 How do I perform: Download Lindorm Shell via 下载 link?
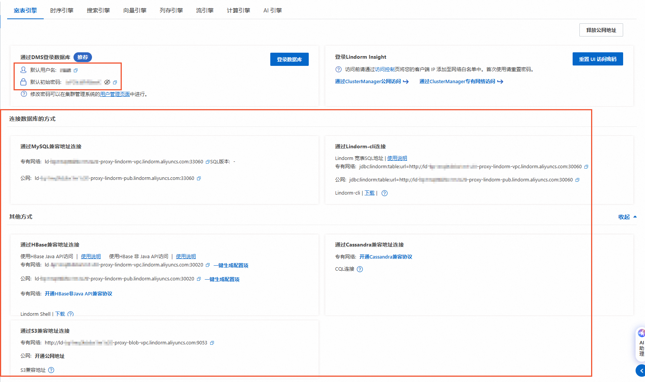(x=60, y=314)
